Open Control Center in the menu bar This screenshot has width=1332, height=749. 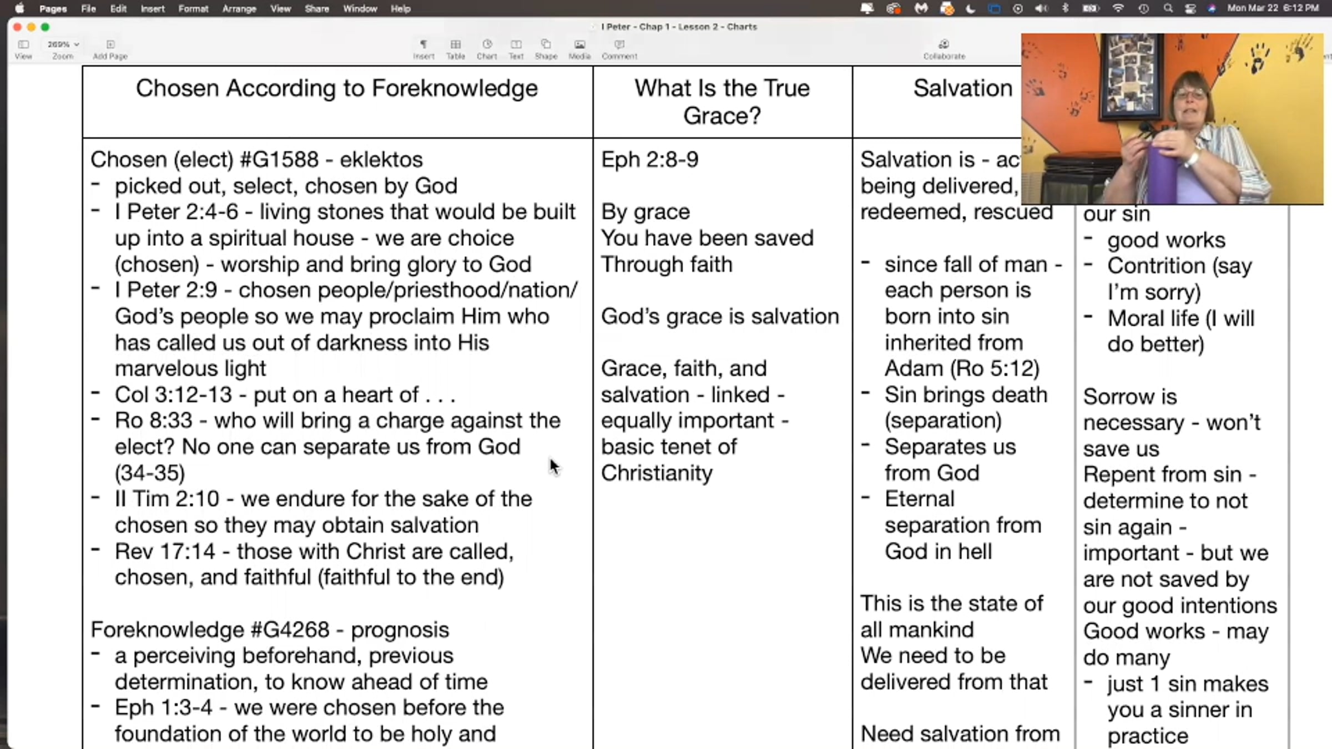pos(1190,8)
